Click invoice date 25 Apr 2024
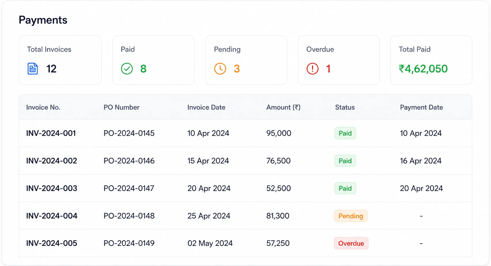Image resolution: width=491 pixels, height=266 pixels. click(x=209, y=216)
